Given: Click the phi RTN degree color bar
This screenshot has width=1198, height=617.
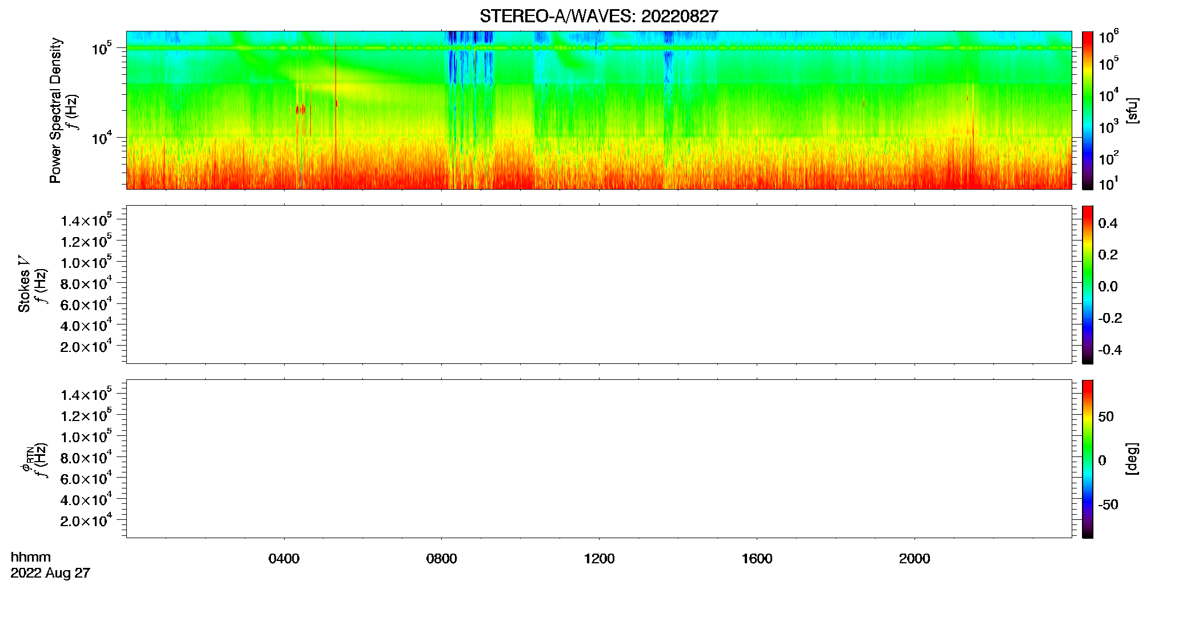Looking at the screenshot, I should (x=1087, y=459).
